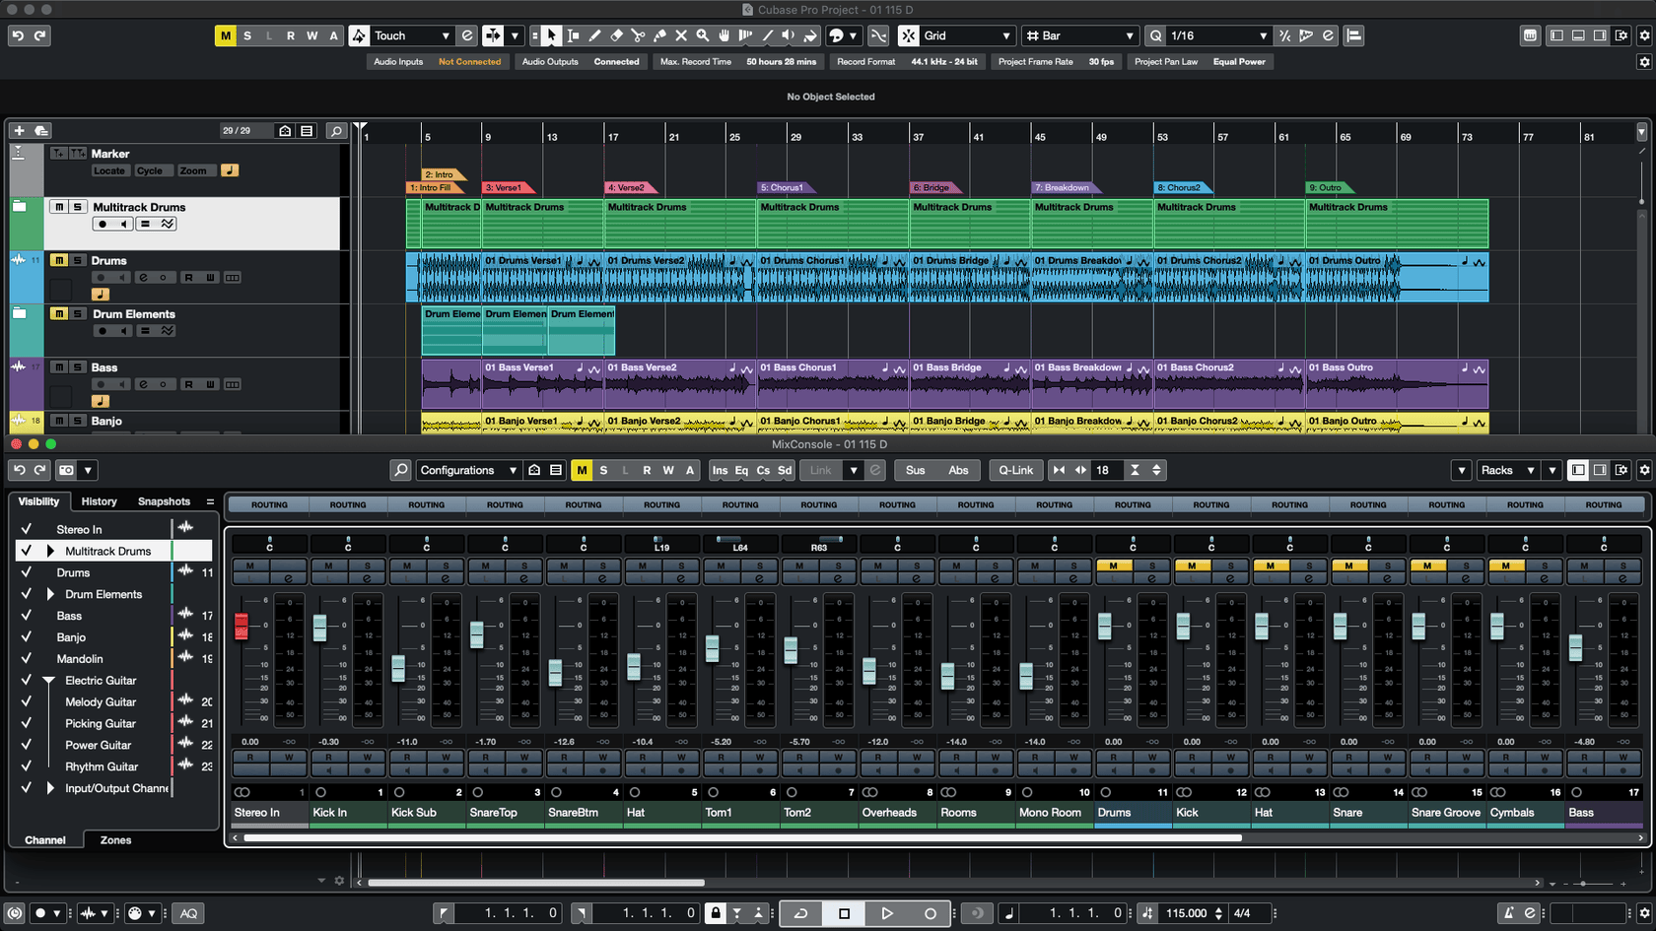Toggle visibility checkmark for Bass channel
The image size is (1656, 931).
[x=27, y=616]
